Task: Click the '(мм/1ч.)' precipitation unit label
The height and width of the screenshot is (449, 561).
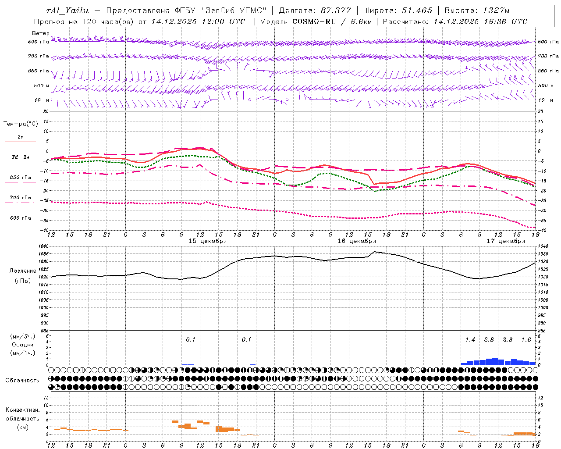Action: pyautogui.click(x=23, y=353)
